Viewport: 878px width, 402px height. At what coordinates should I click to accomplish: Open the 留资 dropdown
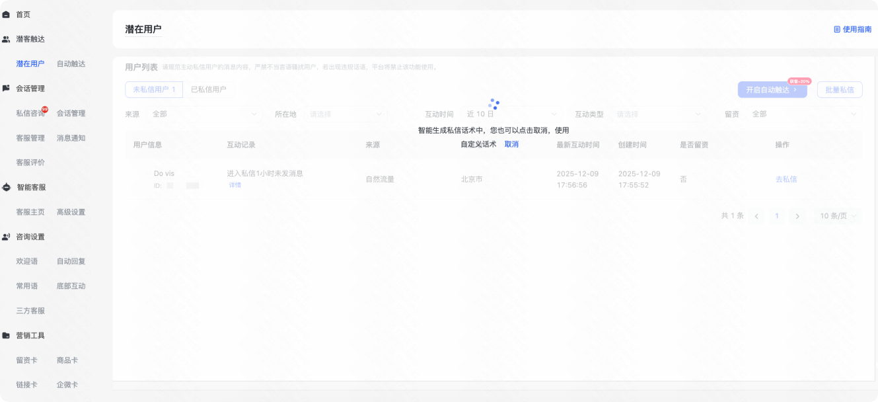coord(804,114)
